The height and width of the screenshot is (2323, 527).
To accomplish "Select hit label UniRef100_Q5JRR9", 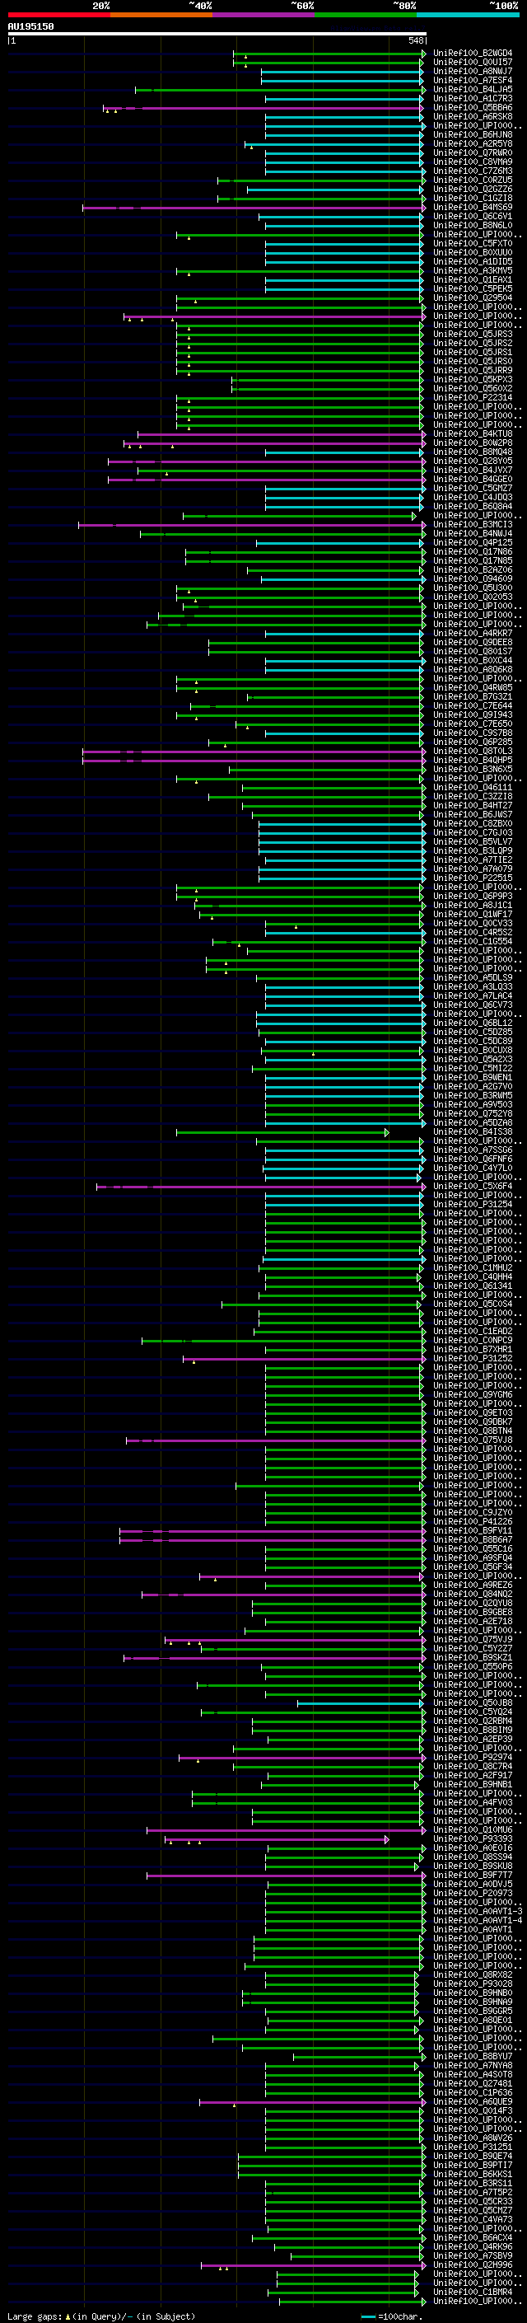I will pyautogui.click(x=473, y=371).
